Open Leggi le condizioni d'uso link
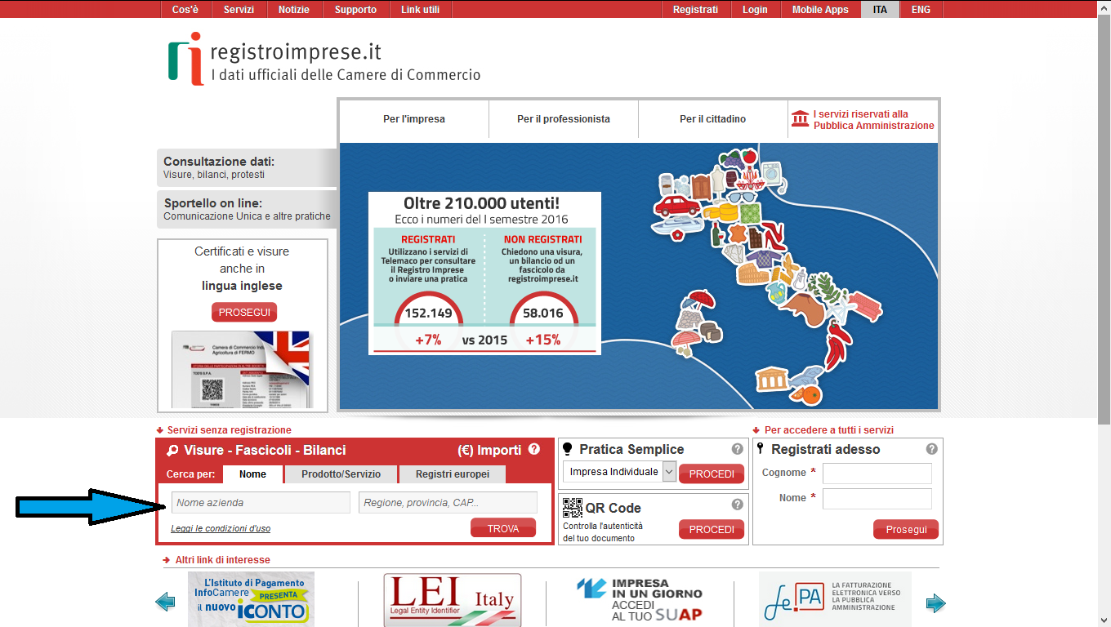Screen dimensions: 1111x627 tap(221, 528)
